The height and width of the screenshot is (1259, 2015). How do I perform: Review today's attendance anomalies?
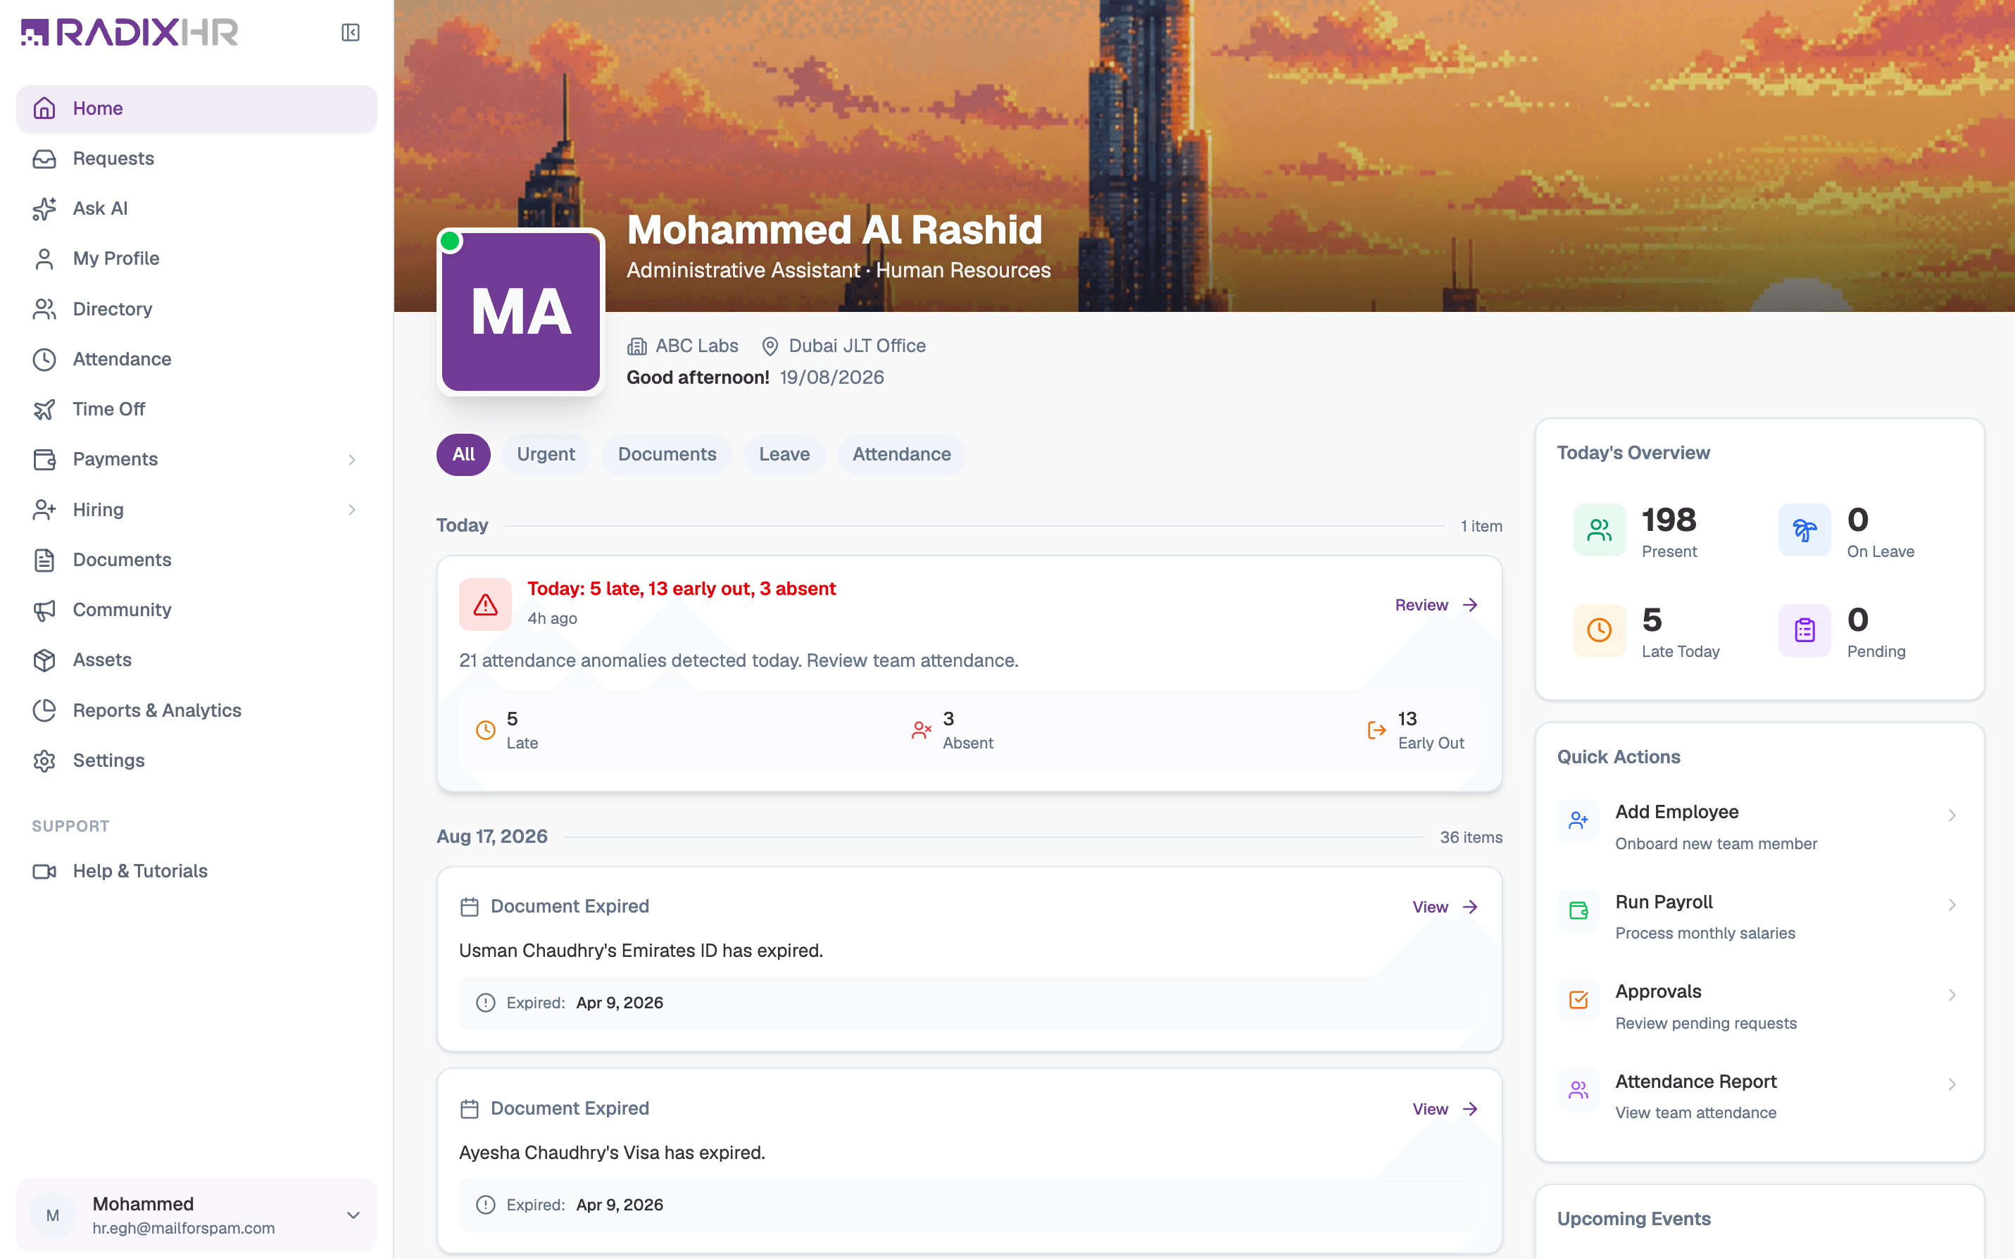point(1436,605)
